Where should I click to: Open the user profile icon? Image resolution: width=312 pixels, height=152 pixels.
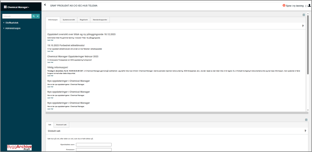309,6
